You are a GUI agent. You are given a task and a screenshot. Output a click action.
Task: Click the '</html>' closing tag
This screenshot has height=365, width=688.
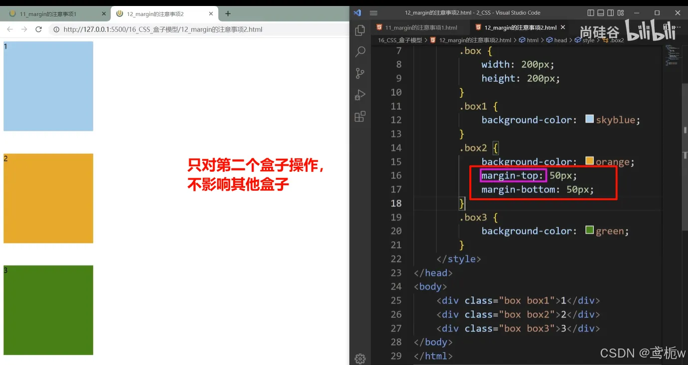pos(433,356)
